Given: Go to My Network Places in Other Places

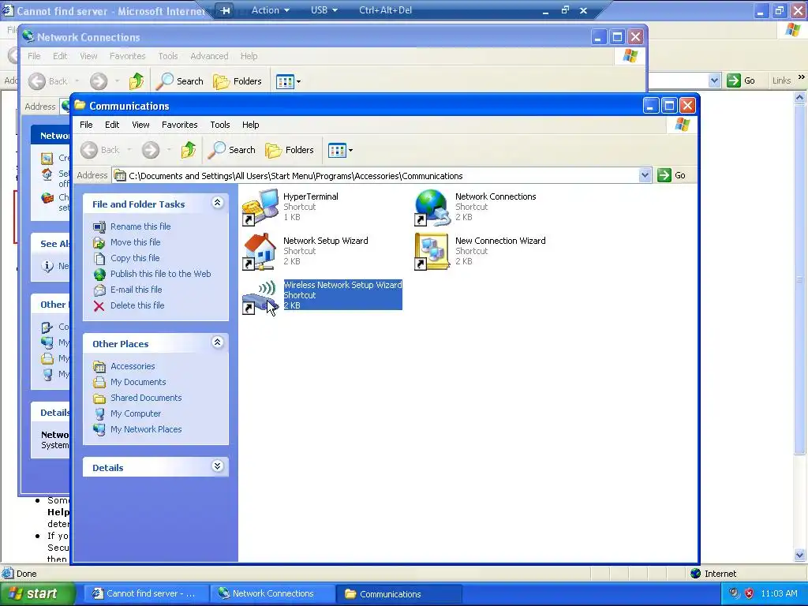Looking at the screenshot, I should click(146, 429).
